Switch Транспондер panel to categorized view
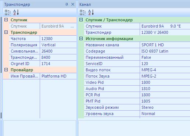The width and height of the screenshot is (190, 136). coord(8,12)
